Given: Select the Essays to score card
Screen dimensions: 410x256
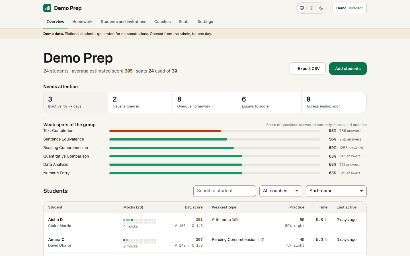Looking at the screenshot, I should tap(269, 102).
